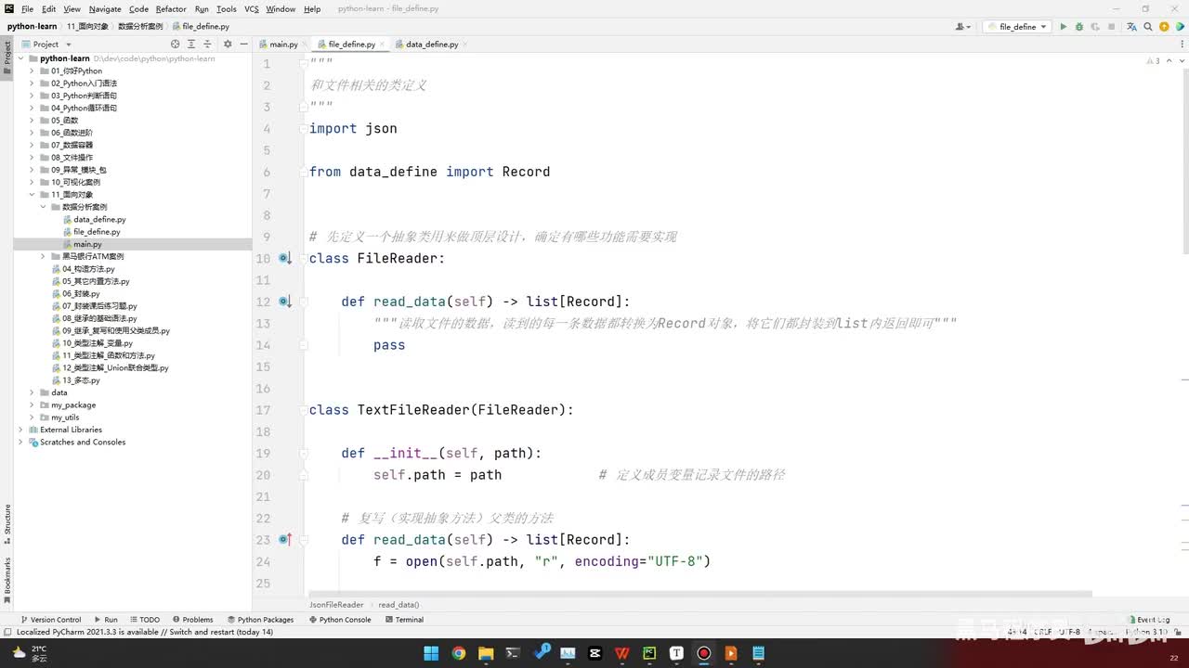
Task: Close the file_define.py tab
Action: (x=382, y=44)
